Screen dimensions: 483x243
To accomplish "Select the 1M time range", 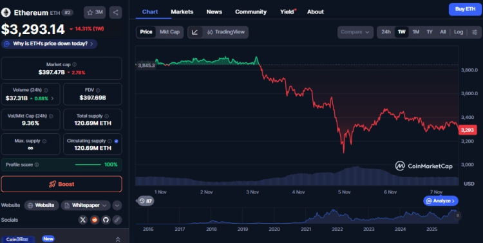I will click(416, 32).
